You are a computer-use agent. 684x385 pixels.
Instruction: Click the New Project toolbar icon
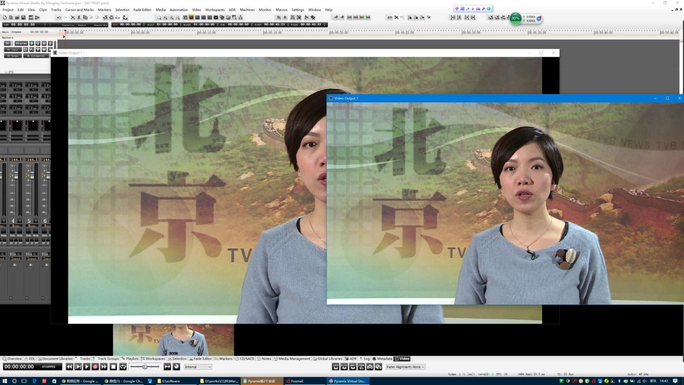pyautogui.click(x=5, y=17)
